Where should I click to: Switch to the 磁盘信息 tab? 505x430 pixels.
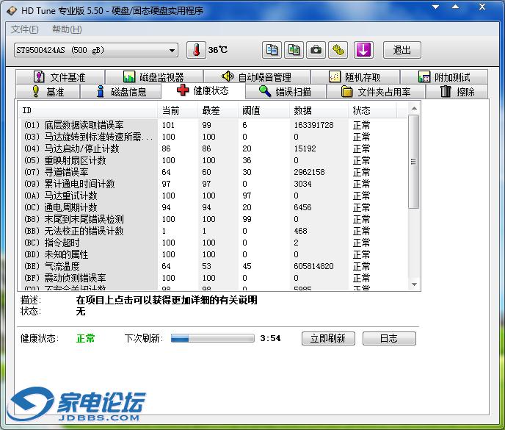click(121, 92)
